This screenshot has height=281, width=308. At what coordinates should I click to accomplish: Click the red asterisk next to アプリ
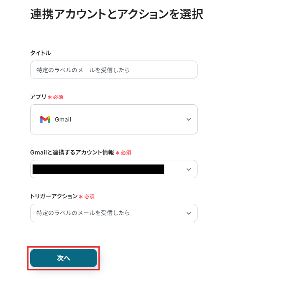click(x=50, y=97)
